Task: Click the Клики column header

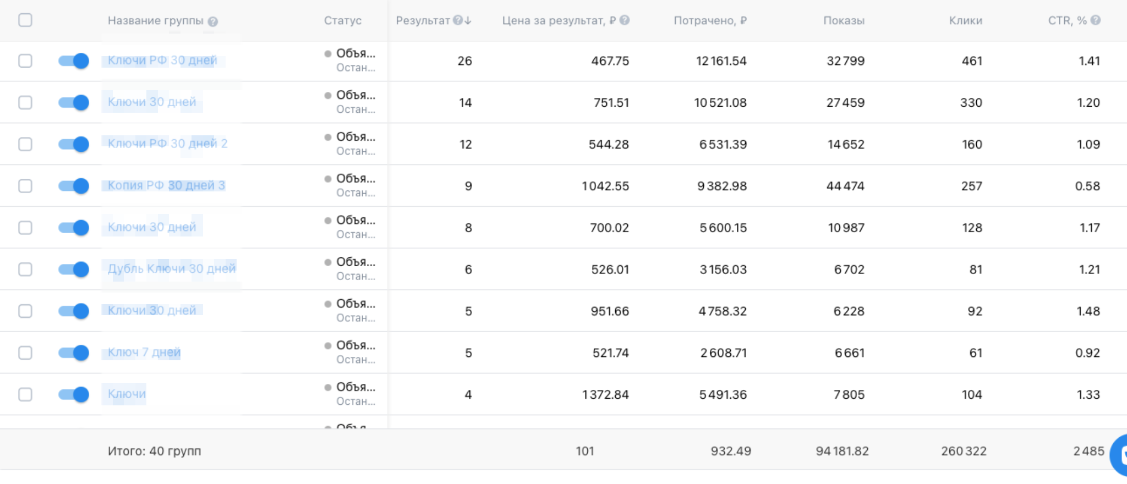Action: pos(965,20)
